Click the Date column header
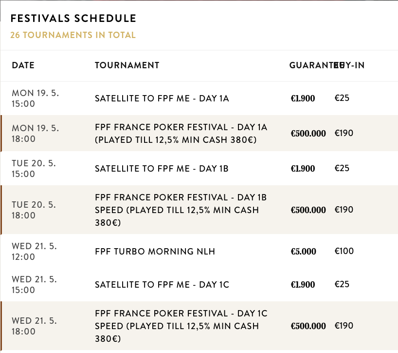398x353 pixels. (x=23, y=65)
